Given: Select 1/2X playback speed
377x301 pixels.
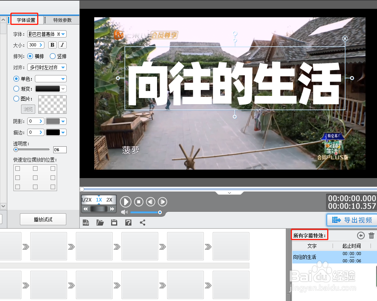Looking at the screenshot, I should pos(87,200).
